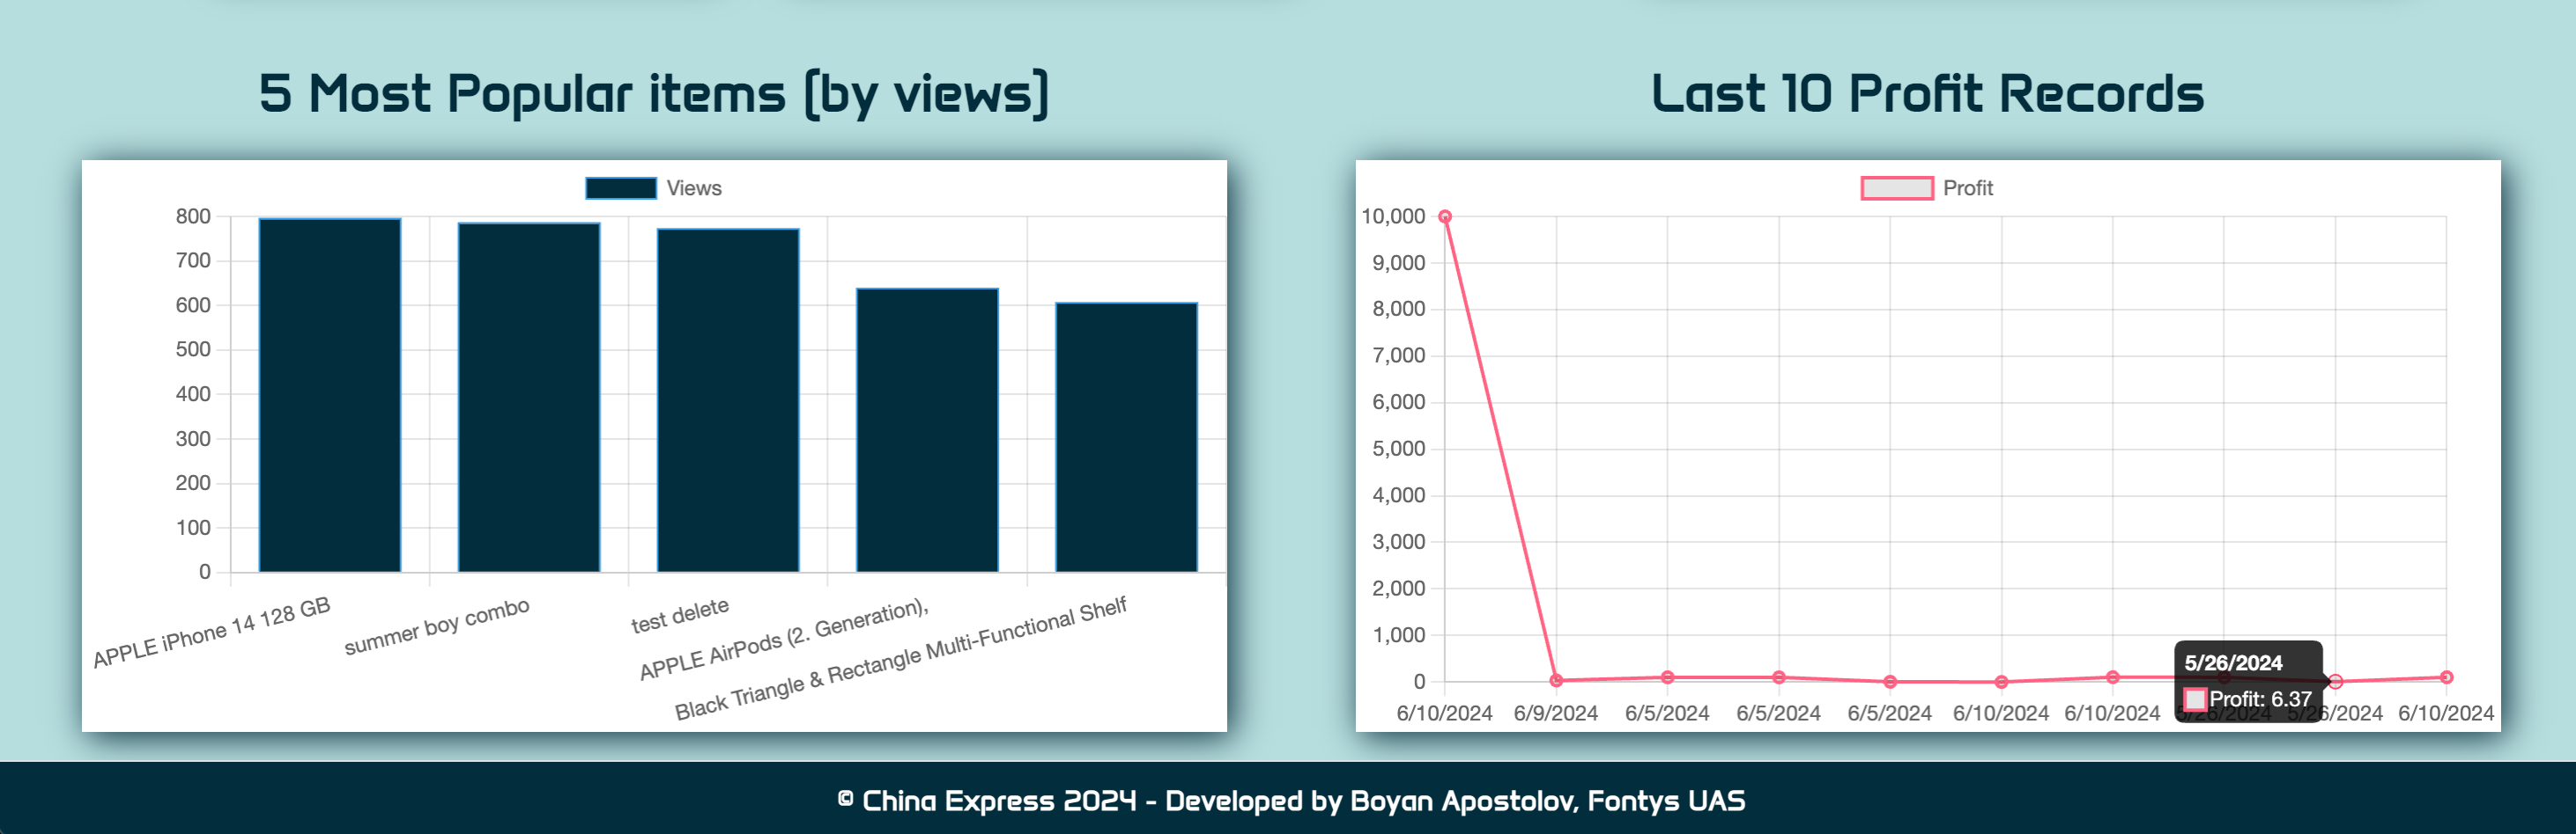The height and width of the screenshot is (834, 2576).
Task: Click the pink-outlined Profit legend box
Action: point(1896,187)
